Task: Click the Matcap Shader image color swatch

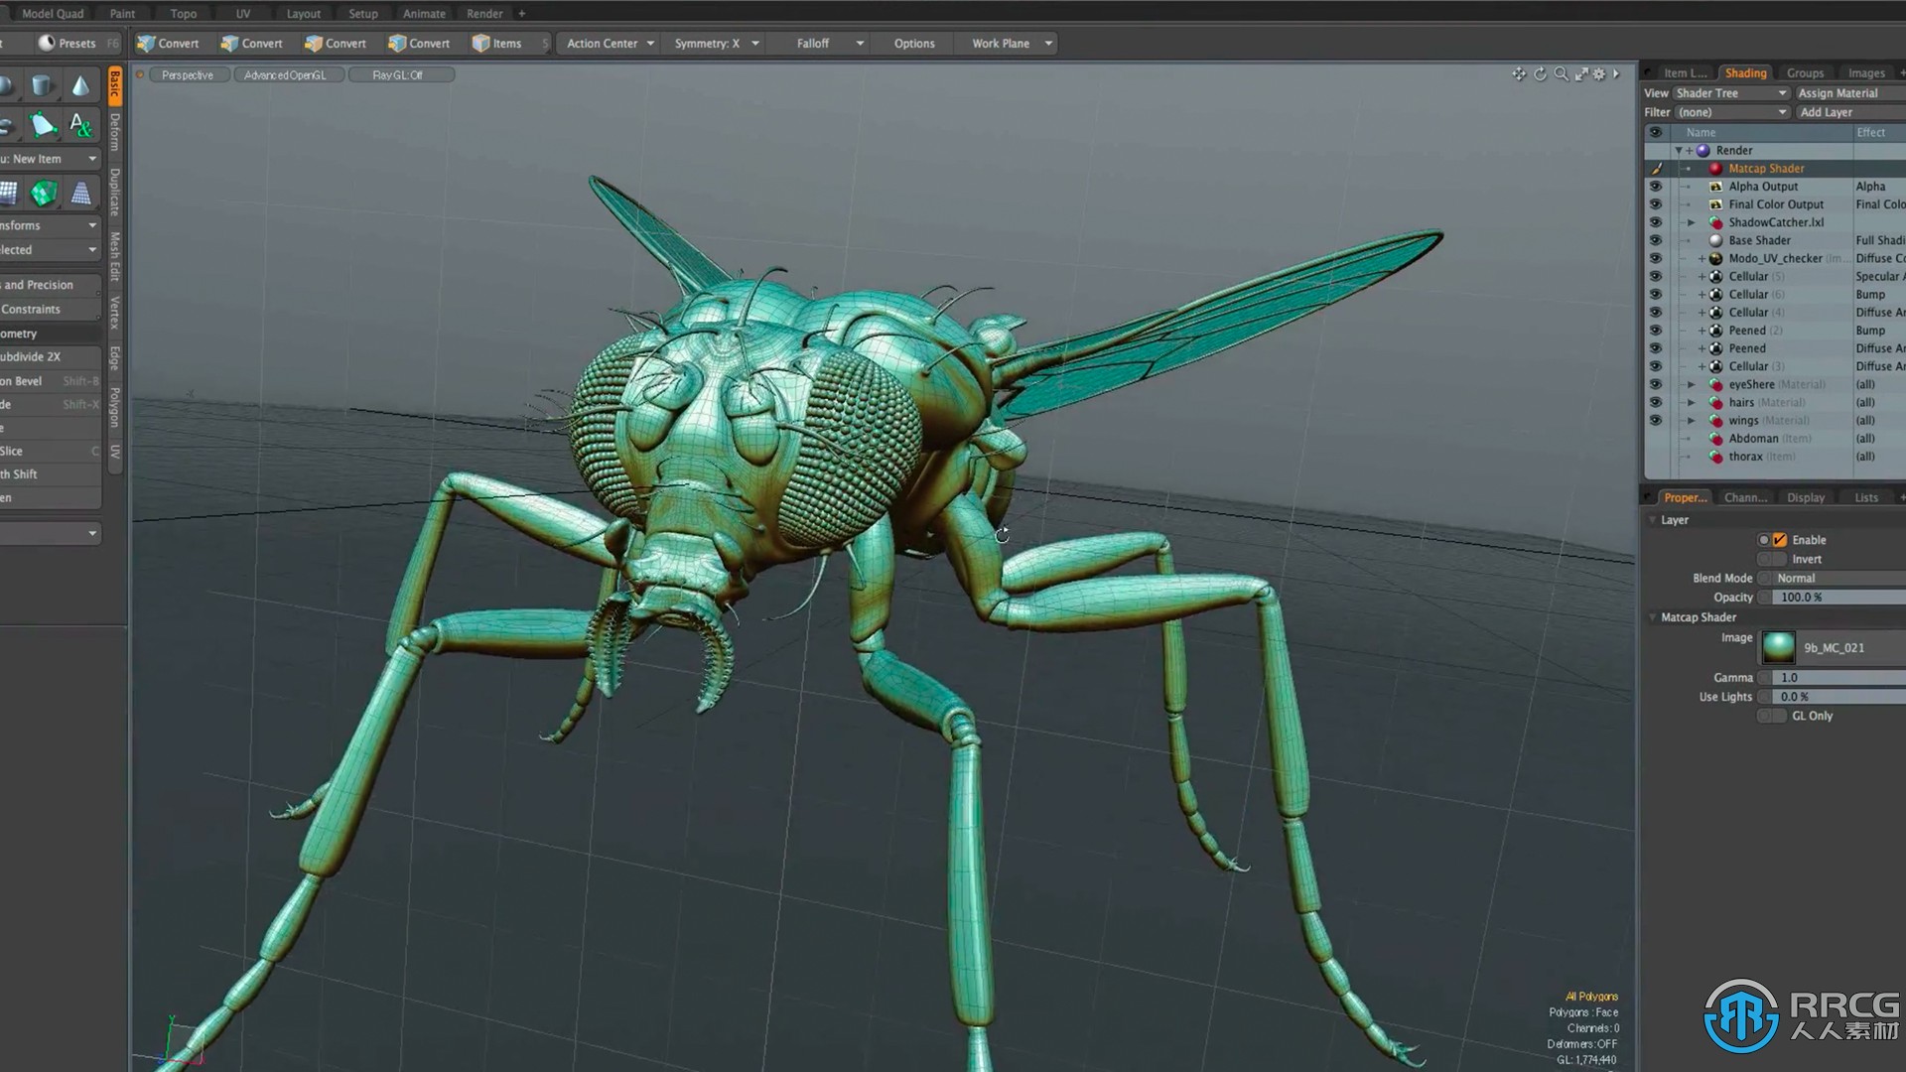Action: click(1776, 644)
